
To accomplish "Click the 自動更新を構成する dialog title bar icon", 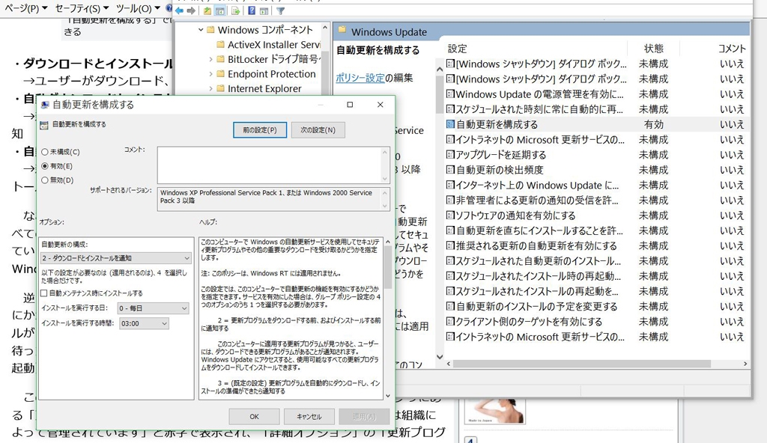I will pos(45,105).
